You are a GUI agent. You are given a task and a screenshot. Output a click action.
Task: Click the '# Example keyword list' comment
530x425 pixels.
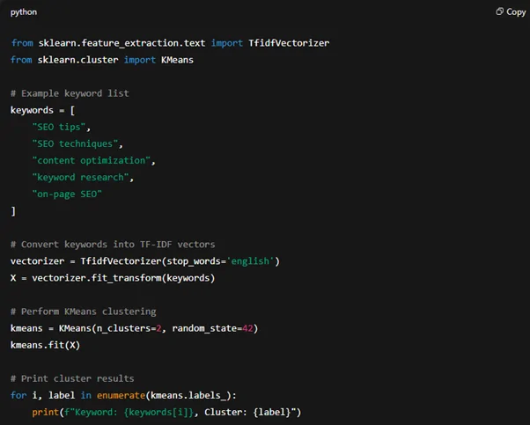(70, 93)
